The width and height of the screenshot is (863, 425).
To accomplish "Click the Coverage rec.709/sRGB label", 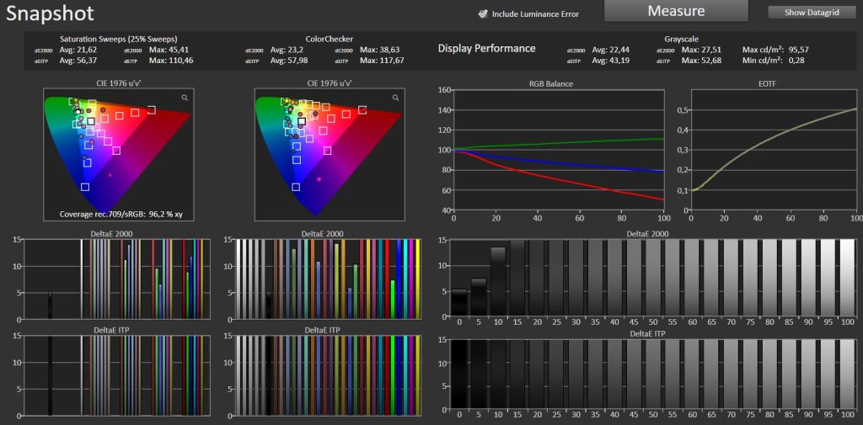I will click(x=125, y=215).
